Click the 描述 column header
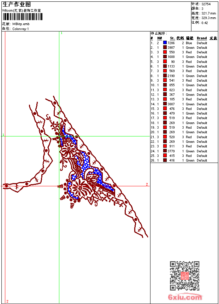Viewport: 219px width, 304px height. coord(190,38)
